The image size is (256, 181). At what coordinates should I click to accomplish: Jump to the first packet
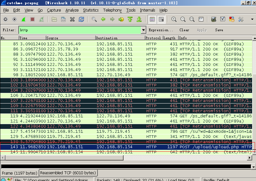click(x=130, y=19)
